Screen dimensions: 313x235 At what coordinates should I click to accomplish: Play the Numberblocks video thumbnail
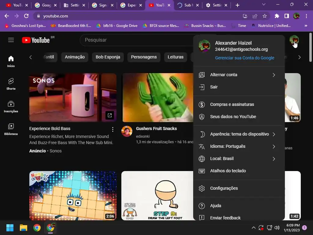[x=73, y=196]
